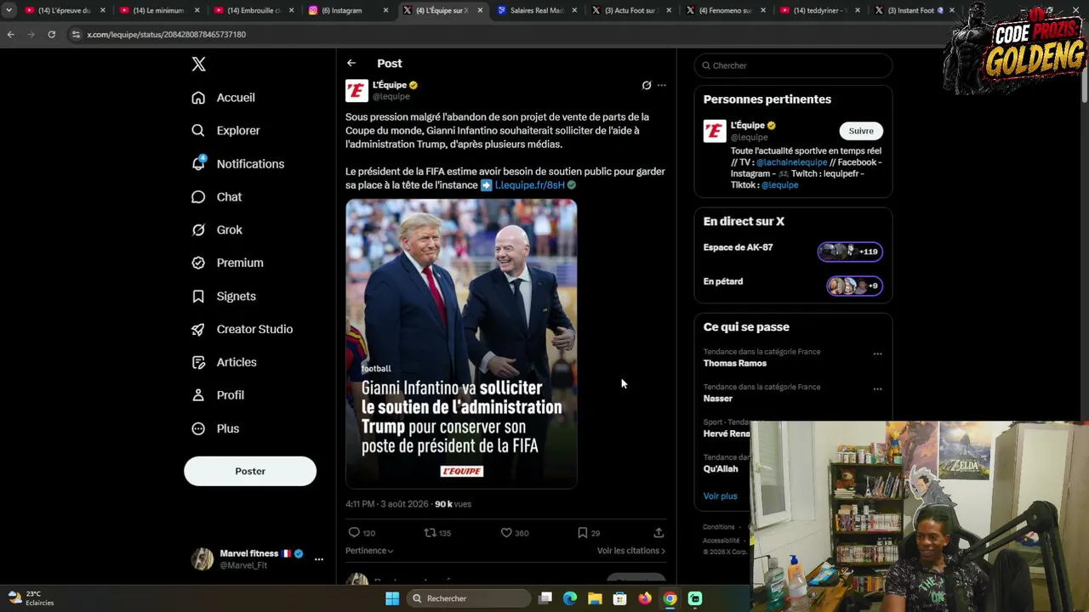Click the address bar URL

pos(166,35)
